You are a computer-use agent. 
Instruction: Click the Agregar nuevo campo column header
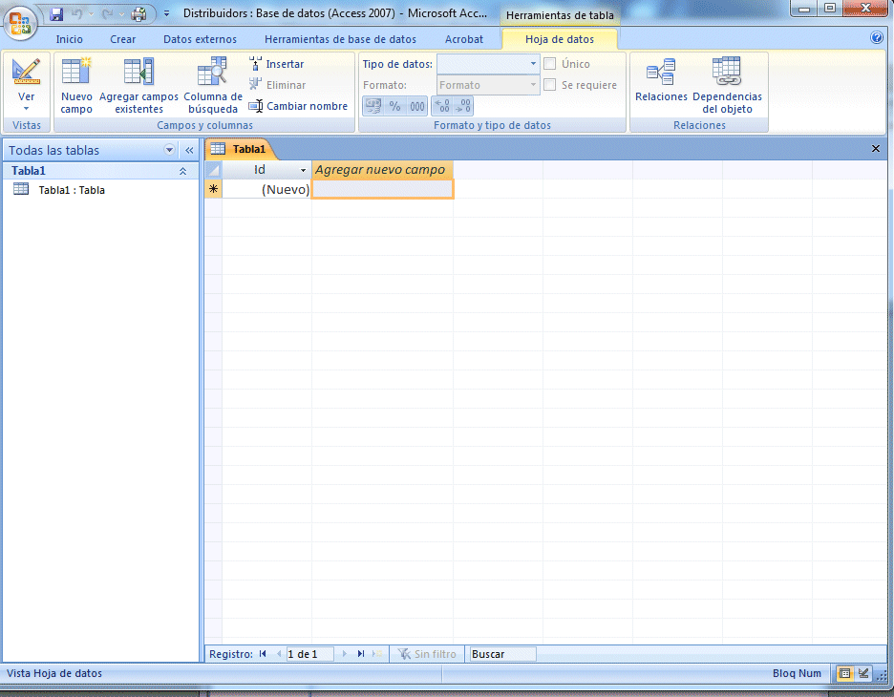tap(382, 169)
